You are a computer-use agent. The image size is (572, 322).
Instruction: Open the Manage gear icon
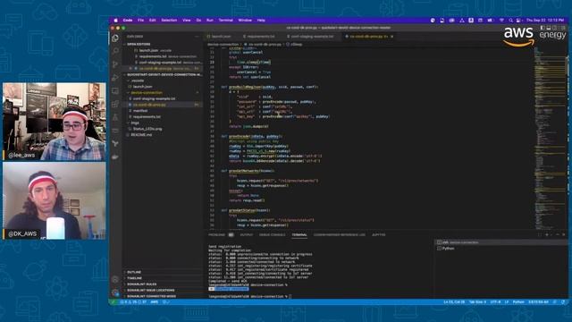[115, 292]
